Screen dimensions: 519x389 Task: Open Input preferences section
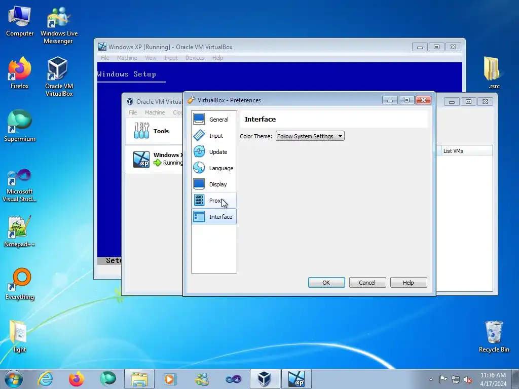pos(214,136)
